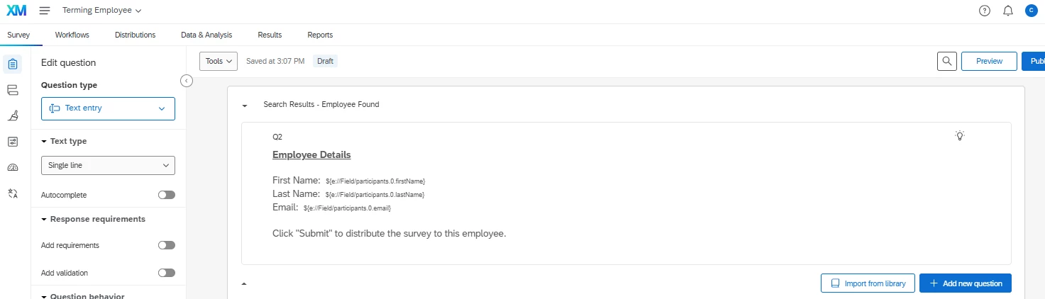Viewport: 1045px width, 299px height.
Task: Open the Text entry question type dropdown
Action: point(108,108)
